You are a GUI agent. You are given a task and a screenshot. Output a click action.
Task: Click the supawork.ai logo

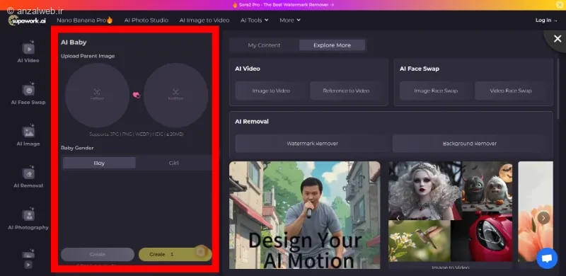point(28,21)
